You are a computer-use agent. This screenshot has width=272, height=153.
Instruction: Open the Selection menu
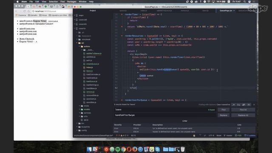coord(53,2)
